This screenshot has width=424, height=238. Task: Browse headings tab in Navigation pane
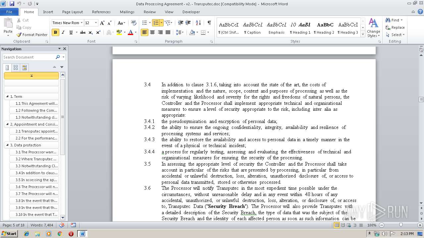7,68
